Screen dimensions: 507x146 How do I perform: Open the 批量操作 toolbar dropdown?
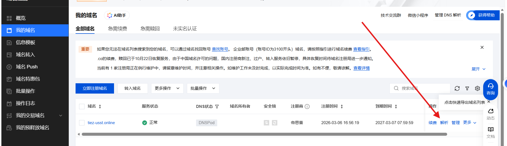(203, 88)
